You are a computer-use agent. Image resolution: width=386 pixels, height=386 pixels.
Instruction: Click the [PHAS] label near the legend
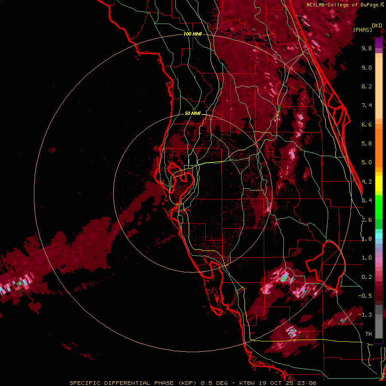click(x=362, y=30)
